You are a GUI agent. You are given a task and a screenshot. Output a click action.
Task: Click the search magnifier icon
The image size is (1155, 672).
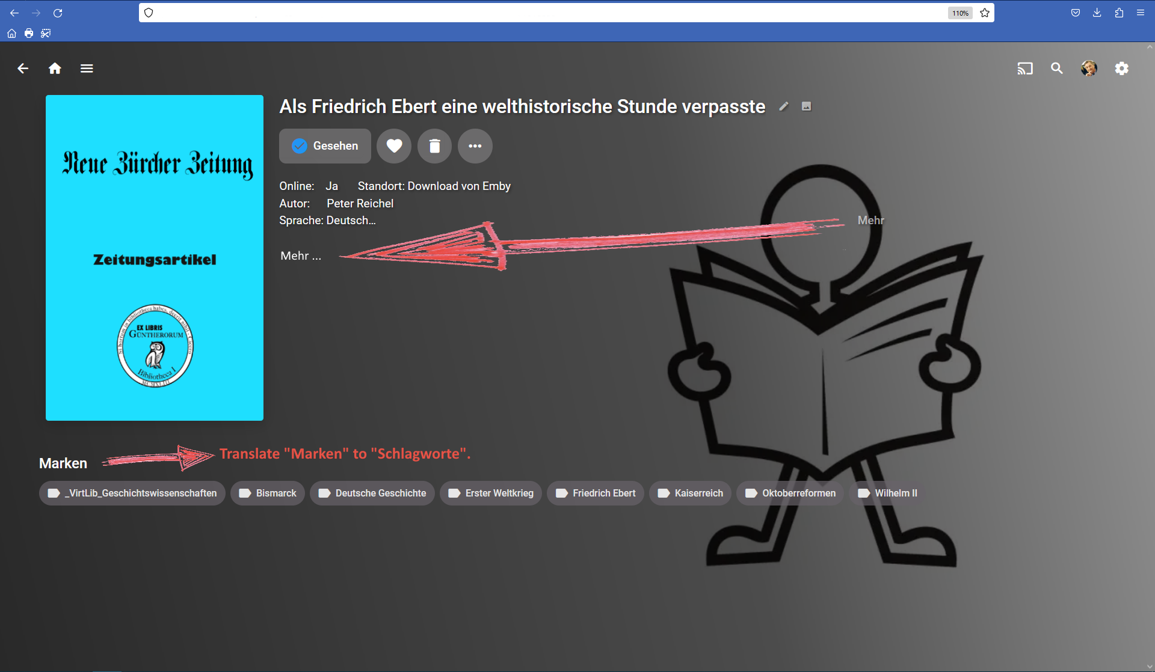[1056, 69]
